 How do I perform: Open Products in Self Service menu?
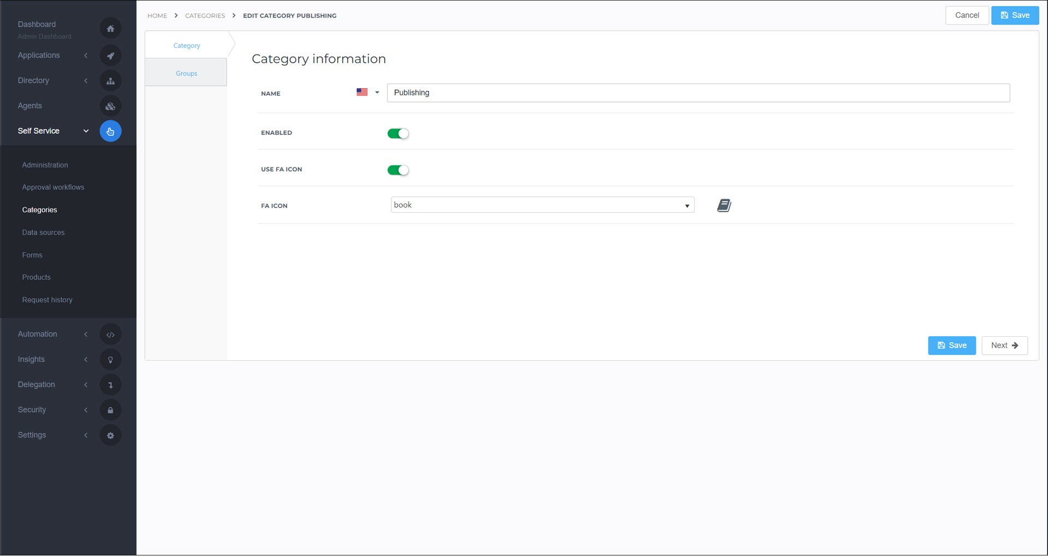36,277
